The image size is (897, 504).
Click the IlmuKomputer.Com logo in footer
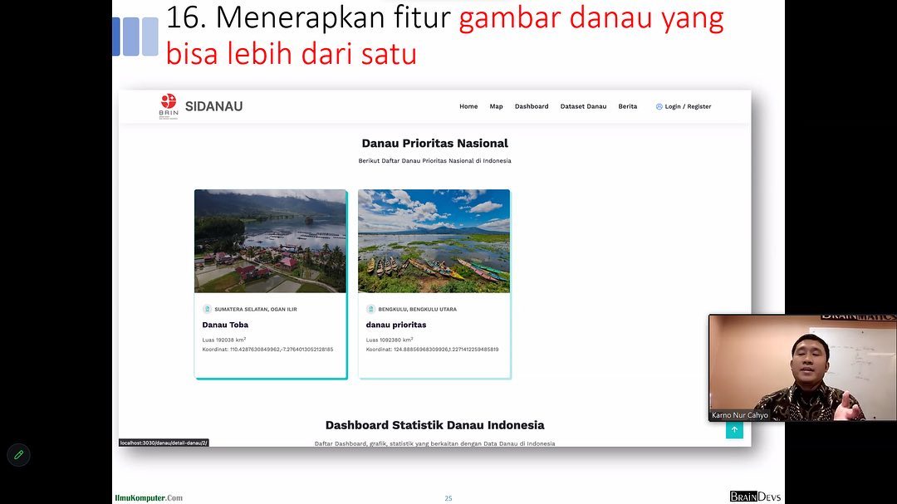(149, 497)
